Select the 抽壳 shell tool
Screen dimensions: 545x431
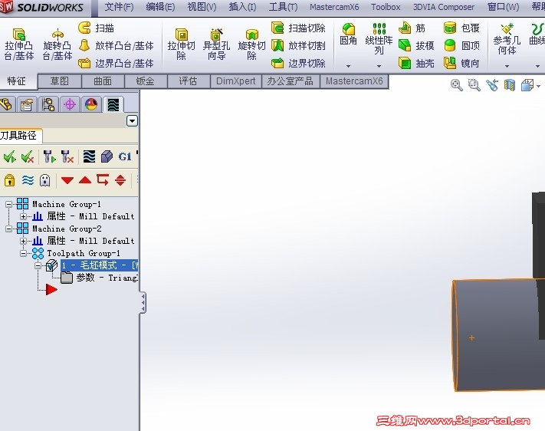(x=416, y=64)
